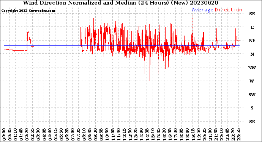Image resolution: width=262 pixels, height=142 pixels.
Task: Click the 06:25 time axis label
Action: pos(67,134)
